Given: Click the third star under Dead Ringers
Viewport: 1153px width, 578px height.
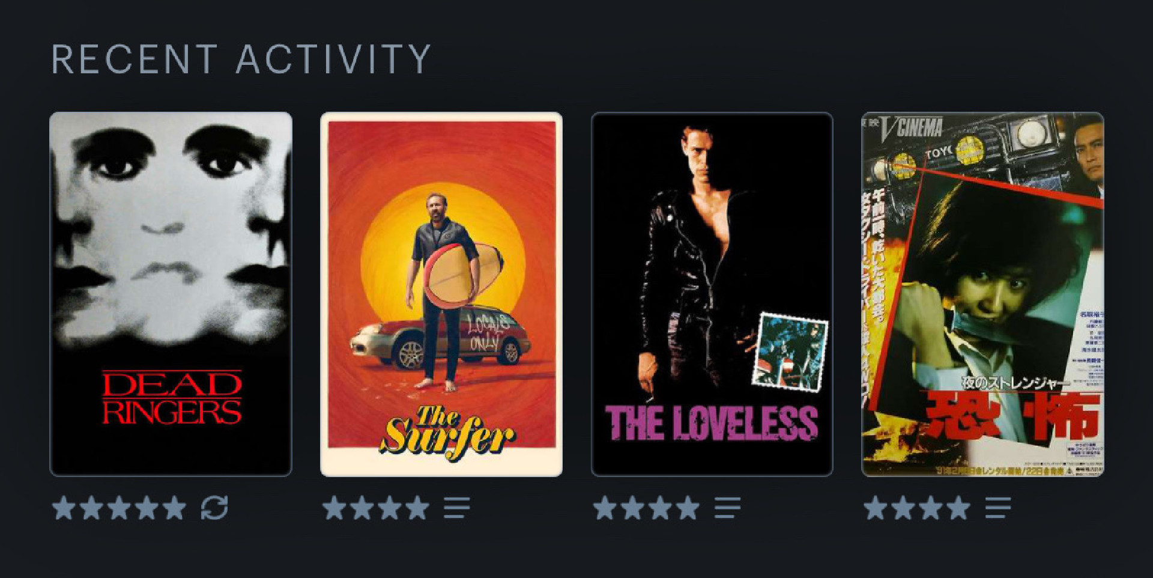Looking at the screenshot, I should pos(119,508).
